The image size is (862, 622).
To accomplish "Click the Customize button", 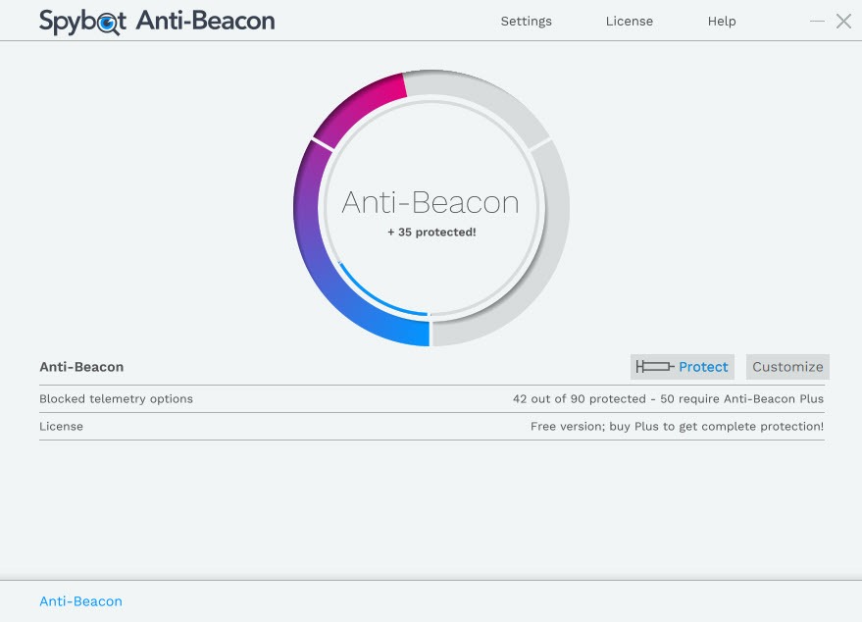I will point(787,367).
